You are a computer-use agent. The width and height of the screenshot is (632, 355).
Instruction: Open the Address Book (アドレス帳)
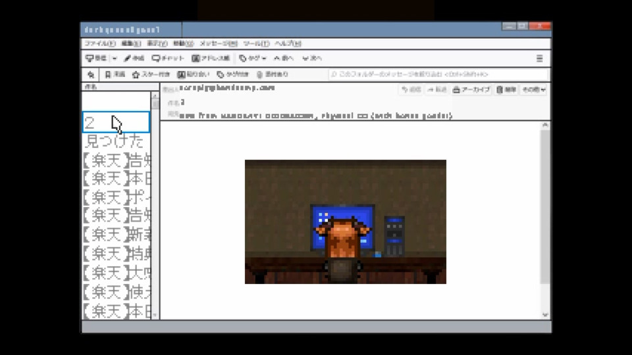click(211, 59)
